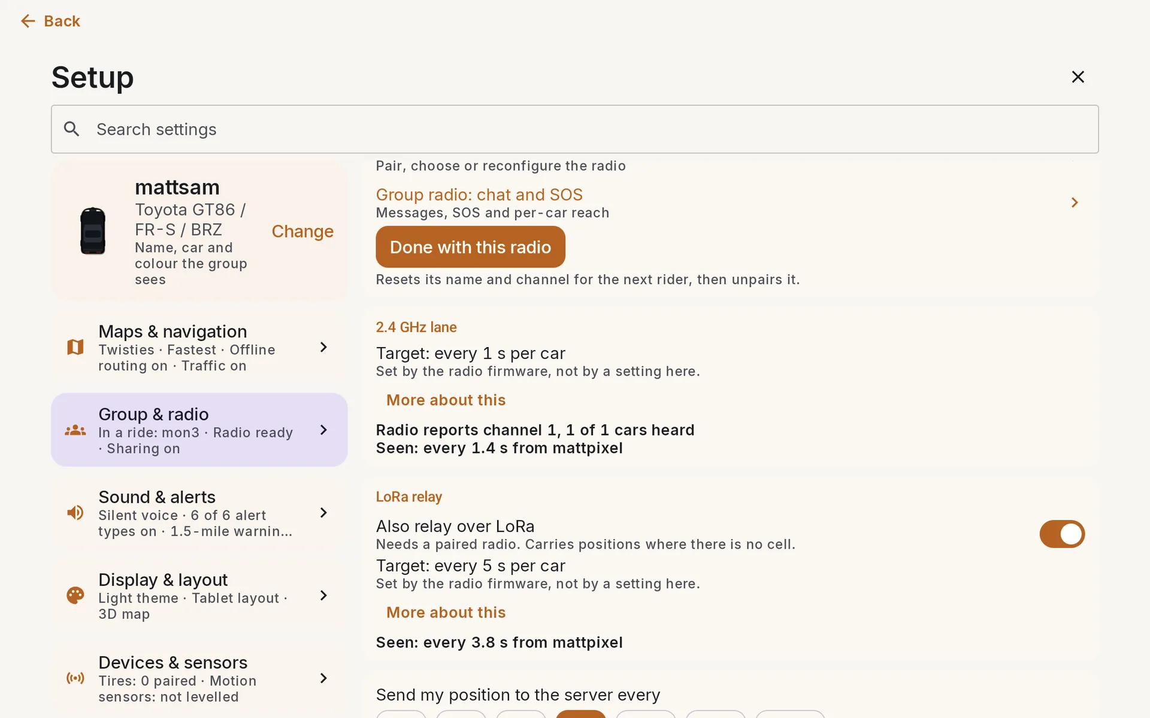Click the Sound & alerts speaker icon

click(75, 513)
